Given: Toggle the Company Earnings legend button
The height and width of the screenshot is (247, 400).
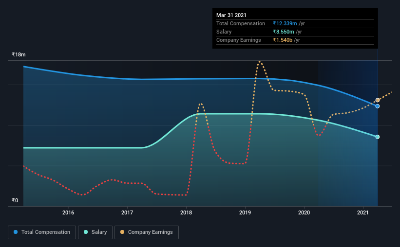Looking at the screenshot, I should 147,232.
